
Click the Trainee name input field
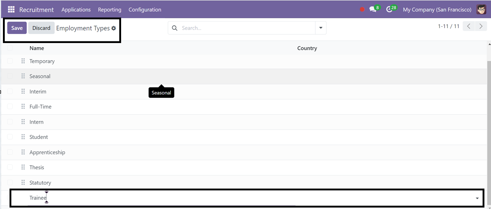161,198
